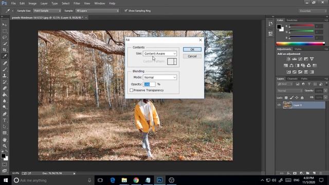Switch to the Styles tab

click(x=298, y=49)
